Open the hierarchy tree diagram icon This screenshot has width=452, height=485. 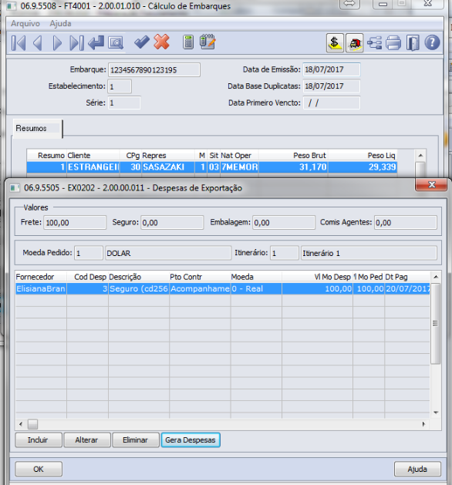click(374, 42)
